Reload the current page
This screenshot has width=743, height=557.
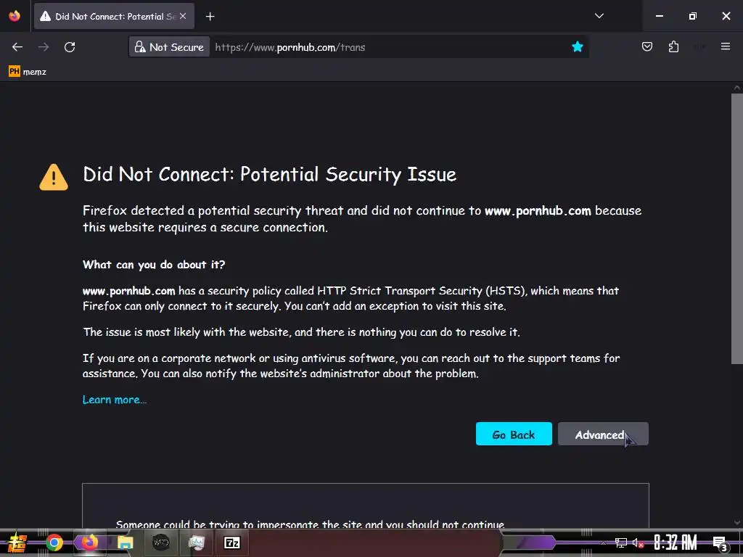pos(70,47)
